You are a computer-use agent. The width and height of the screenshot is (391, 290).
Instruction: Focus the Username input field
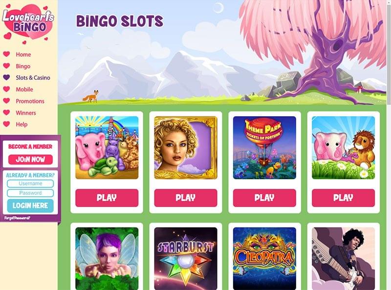click(30, 184)
